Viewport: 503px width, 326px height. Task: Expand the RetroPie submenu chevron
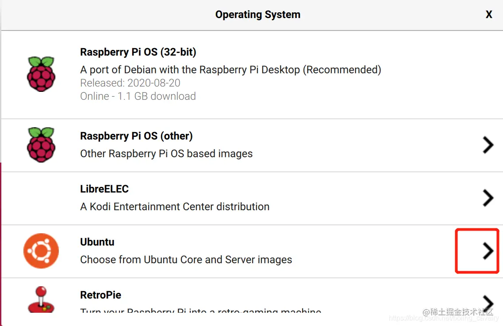point(488,302)
